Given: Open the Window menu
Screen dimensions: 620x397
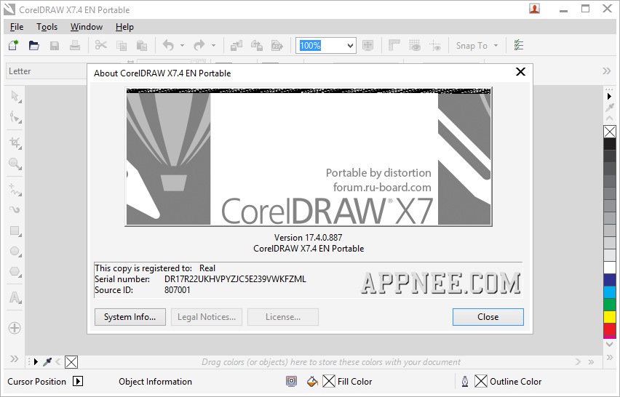Looking at the screenshot, I should 87,27.
